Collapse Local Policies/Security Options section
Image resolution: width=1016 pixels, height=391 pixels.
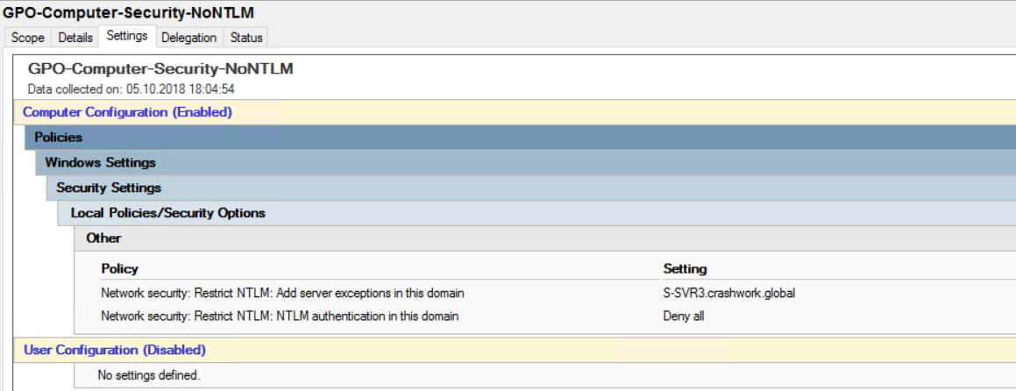pos(167,213)
